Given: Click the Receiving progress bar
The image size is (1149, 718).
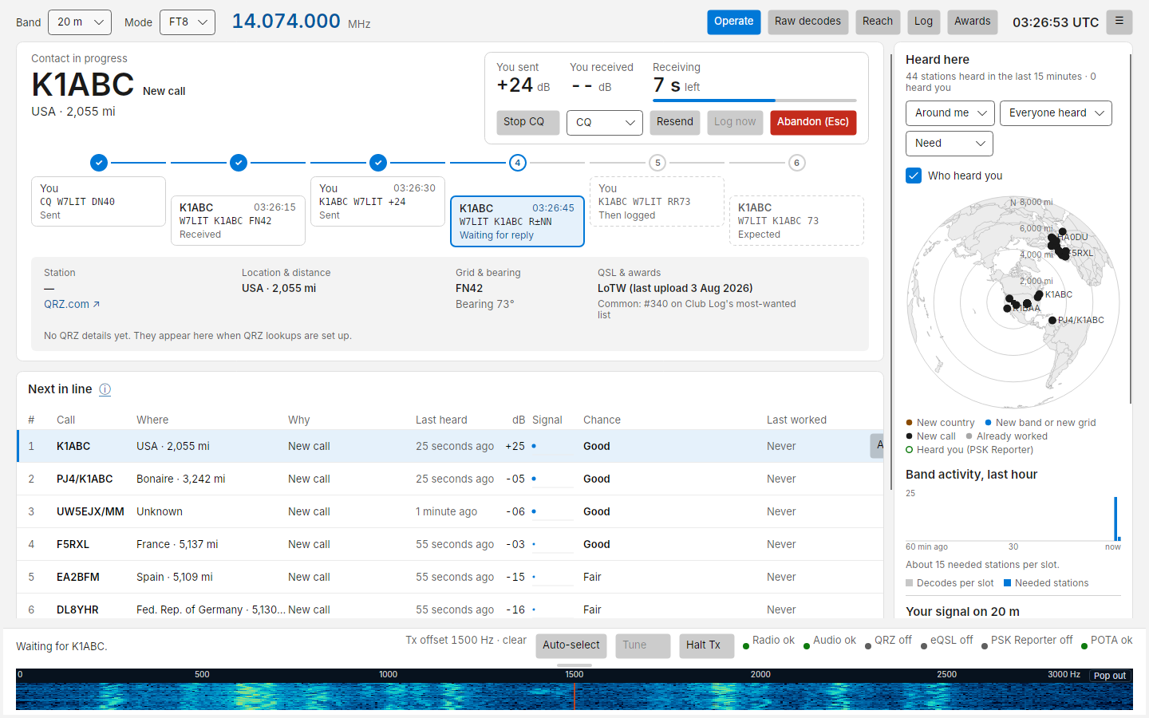Looking at the screenshot, I should 755,101.
